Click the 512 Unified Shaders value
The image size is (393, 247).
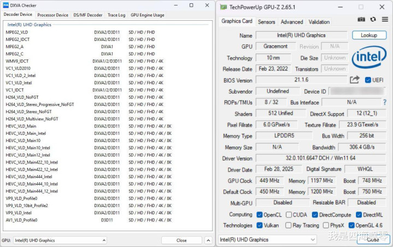click(x=281, y=113)
